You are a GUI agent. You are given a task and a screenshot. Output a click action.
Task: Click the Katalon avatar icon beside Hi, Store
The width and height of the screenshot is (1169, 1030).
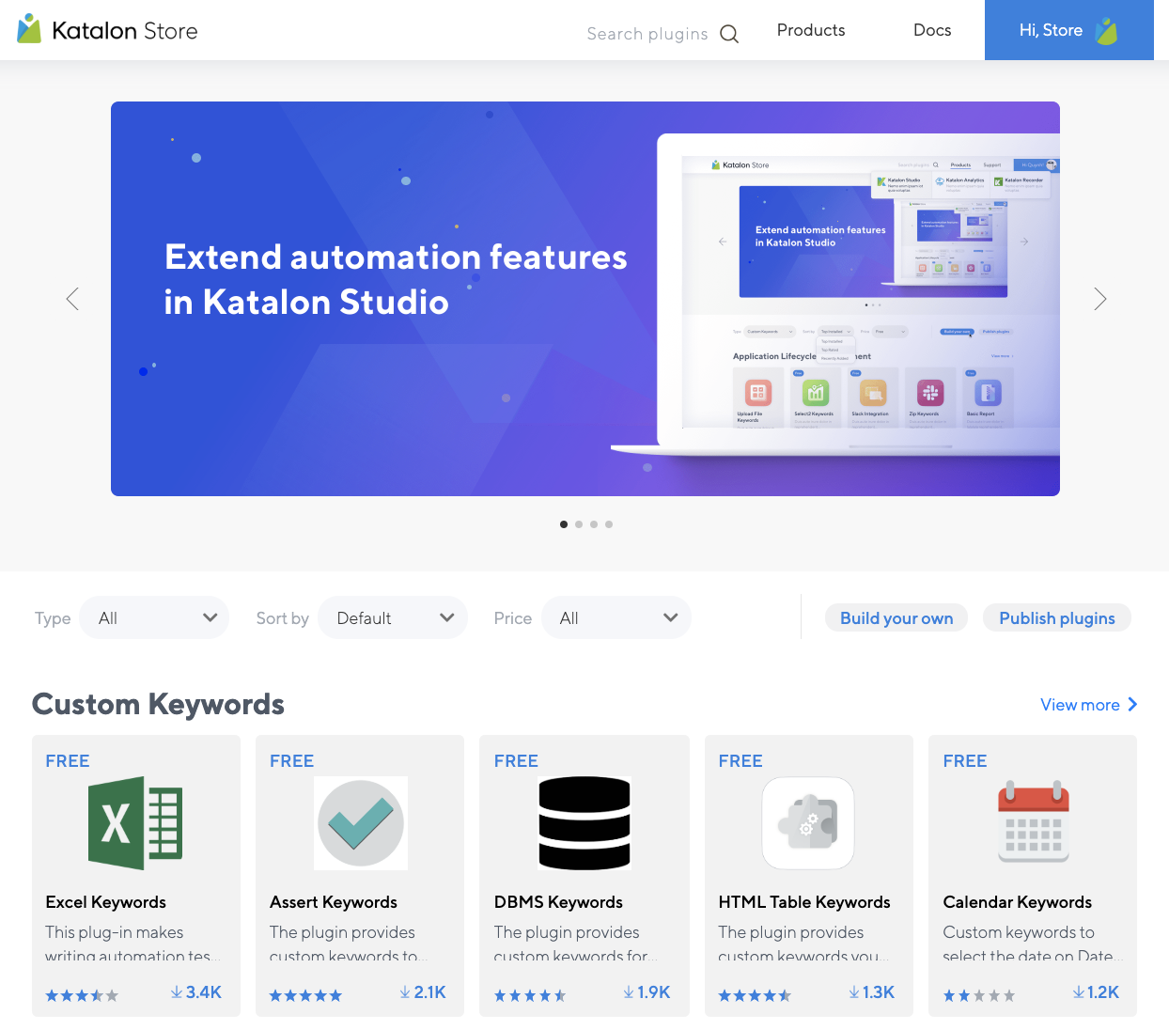point(1107,31)
